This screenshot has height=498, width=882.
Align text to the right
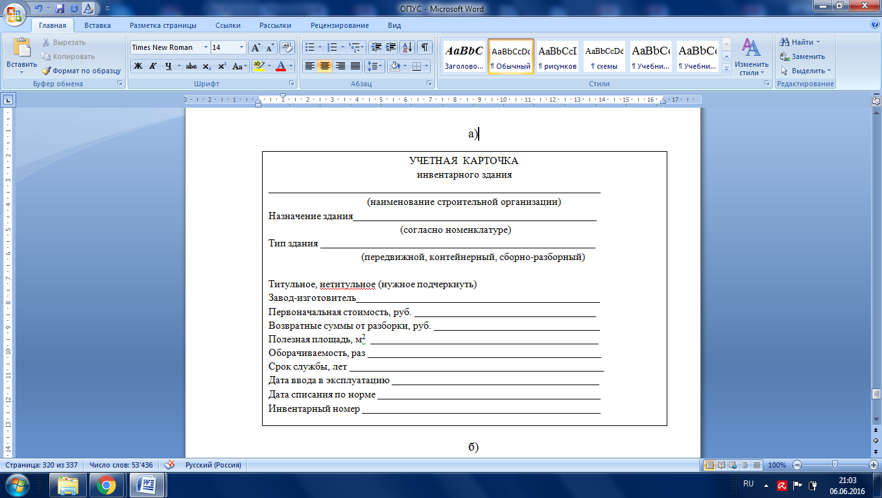pyautogui.click(x=340, y=66)
